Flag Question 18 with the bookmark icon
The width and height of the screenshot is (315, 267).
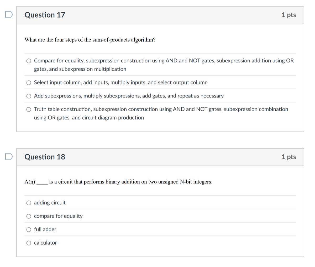coord(9,157)
